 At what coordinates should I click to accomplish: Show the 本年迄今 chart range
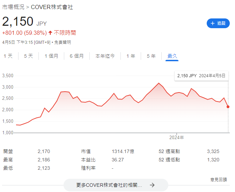point(105,56)
